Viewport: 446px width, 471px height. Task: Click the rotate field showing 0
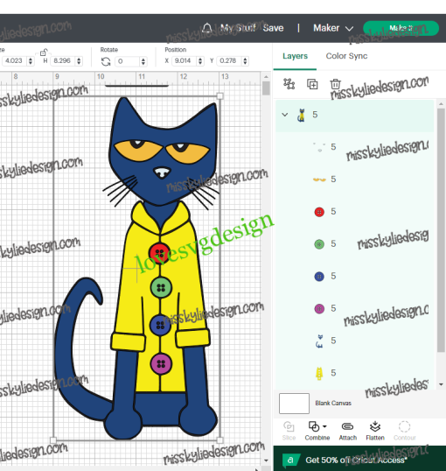point(128,61)
